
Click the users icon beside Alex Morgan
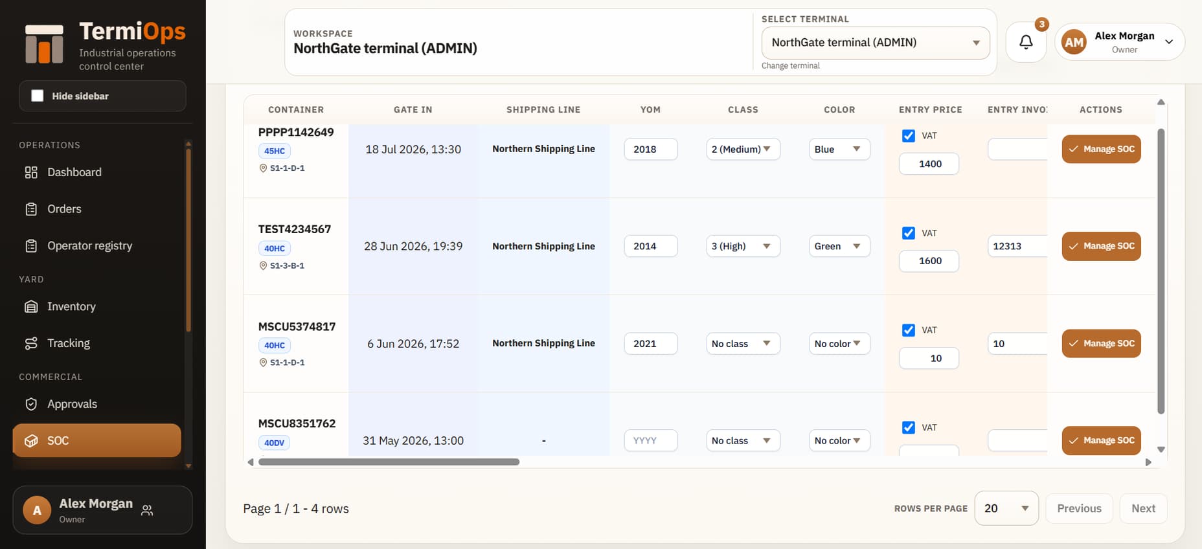(x=147, y=510)
